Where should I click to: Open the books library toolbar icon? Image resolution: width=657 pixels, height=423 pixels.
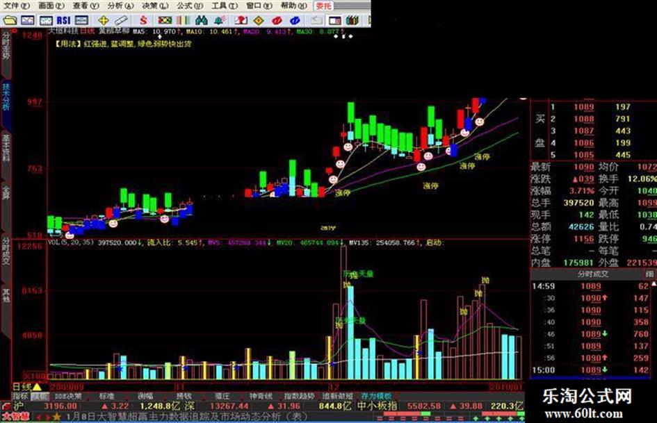[x=352, y=20]
